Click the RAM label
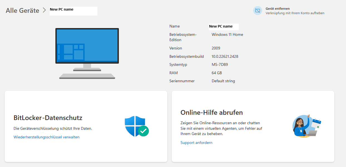The width and height of the screenshot is (346, 167). [x=173, y=73]
